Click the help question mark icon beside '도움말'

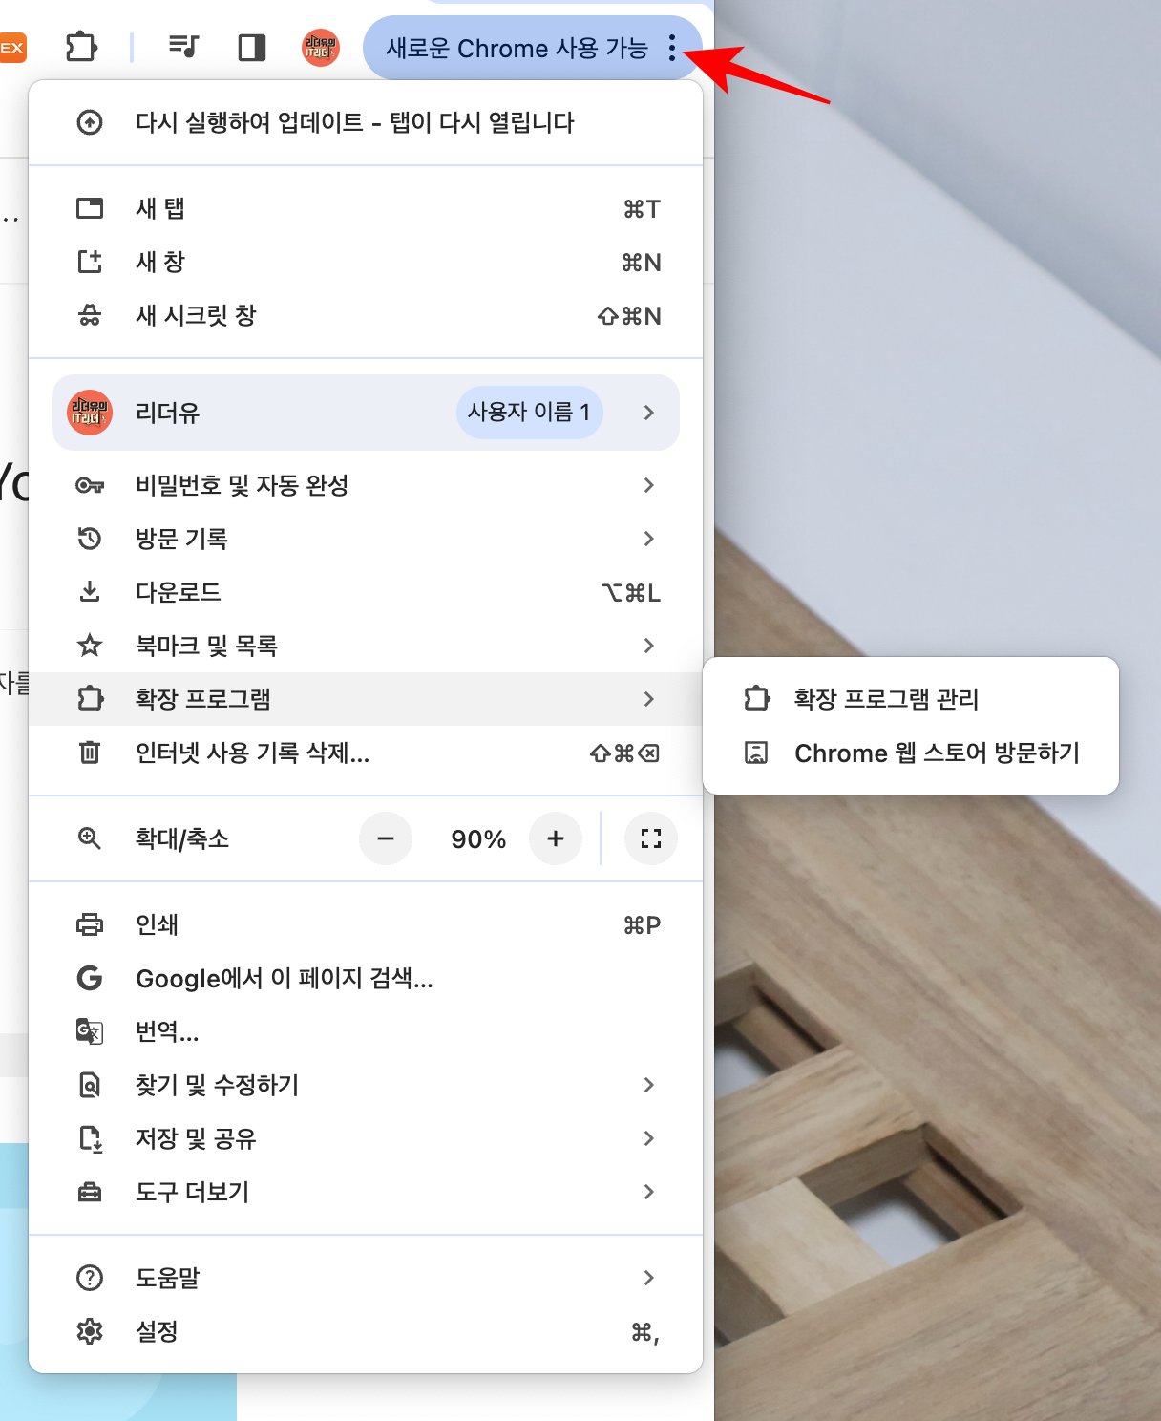point(90,1278)
